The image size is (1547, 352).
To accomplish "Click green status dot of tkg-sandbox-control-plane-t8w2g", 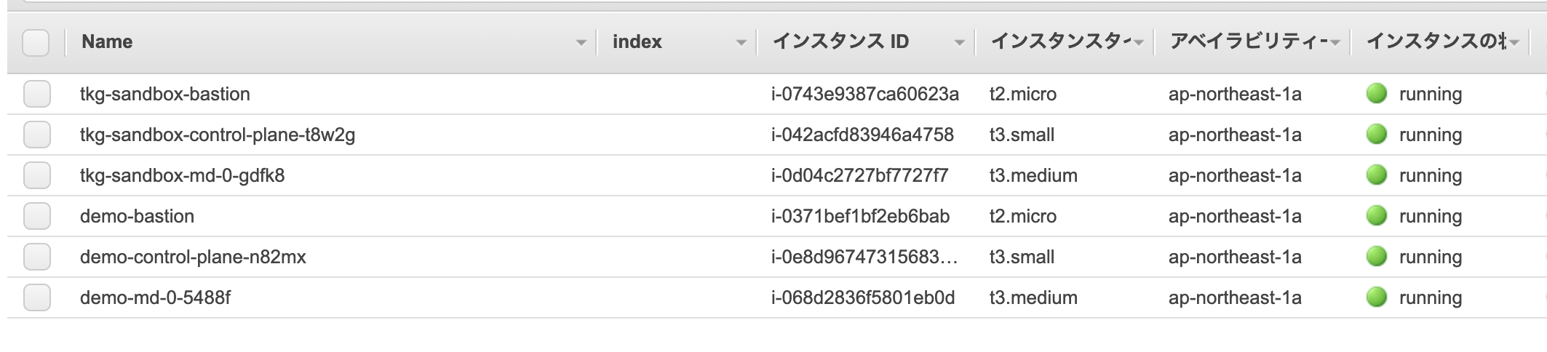I will [x=1377, y=134].
